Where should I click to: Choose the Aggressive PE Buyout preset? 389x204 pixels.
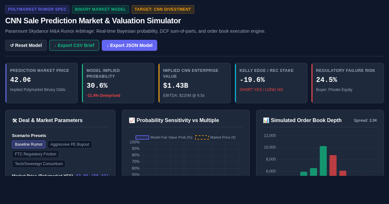[x=70, y=144]
